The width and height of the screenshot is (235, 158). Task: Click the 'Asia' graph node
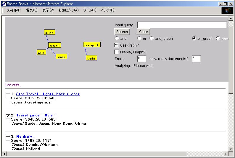41,52
